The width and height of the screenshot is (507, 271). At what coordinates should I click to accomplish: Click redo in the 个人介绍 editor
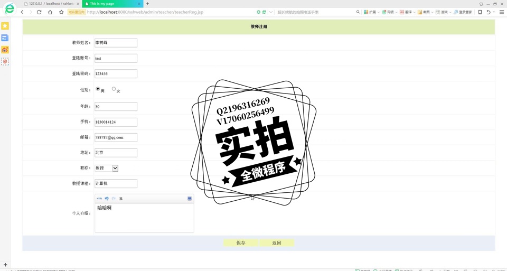(x=114, y=199)
